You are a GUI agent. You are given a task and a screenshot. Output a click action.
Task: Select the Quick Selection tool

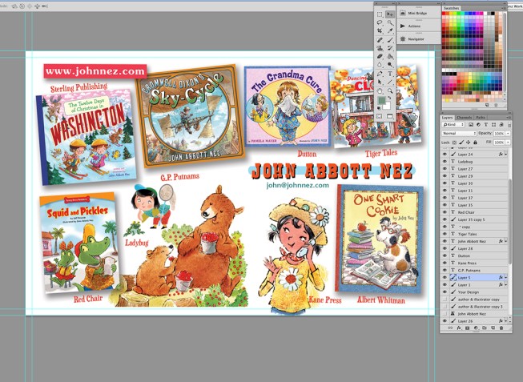(x=389, y=22)
